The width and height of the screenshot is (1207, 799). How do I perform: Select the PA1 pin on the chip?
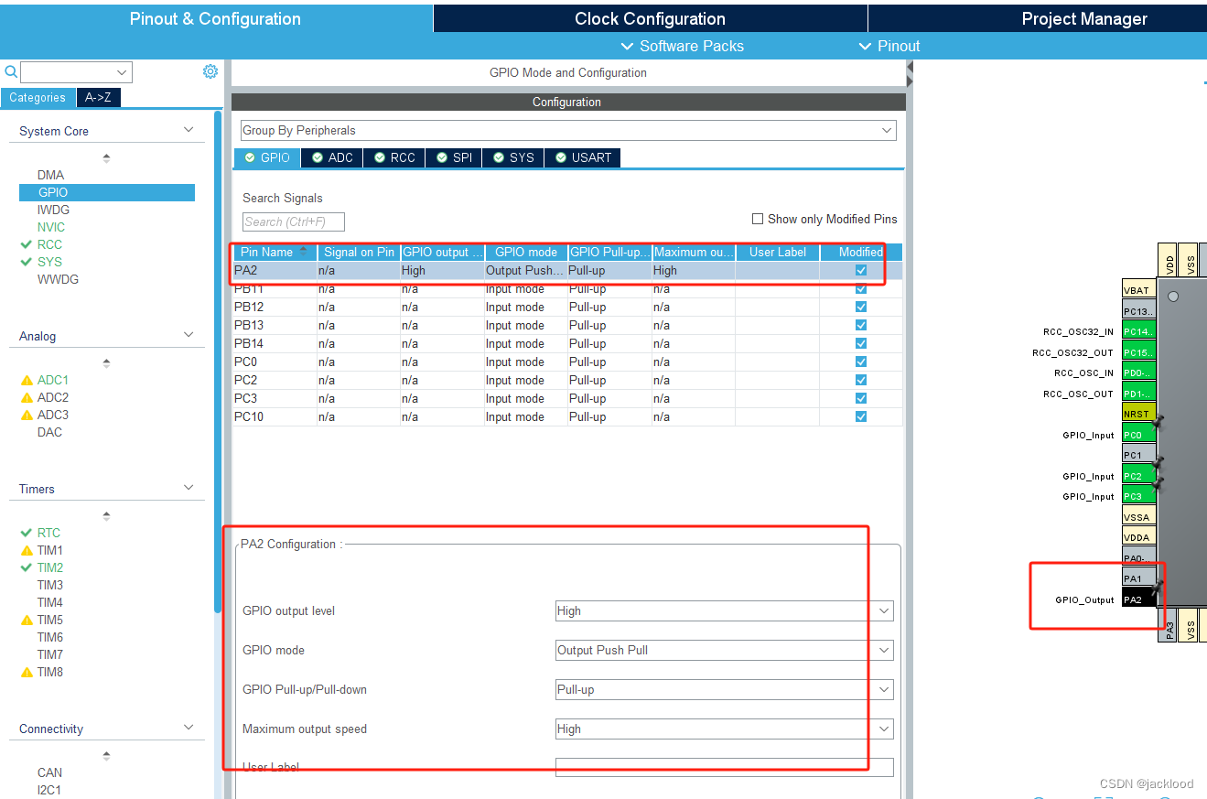(1138, 578)
